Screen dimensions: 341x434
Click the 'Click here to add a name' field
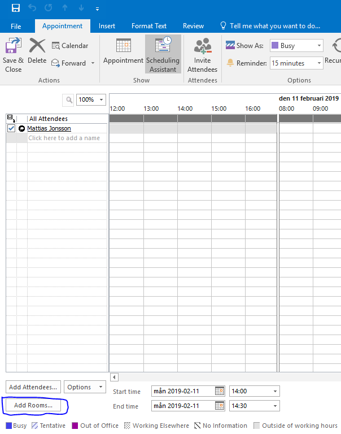click(x=64, y=138)
